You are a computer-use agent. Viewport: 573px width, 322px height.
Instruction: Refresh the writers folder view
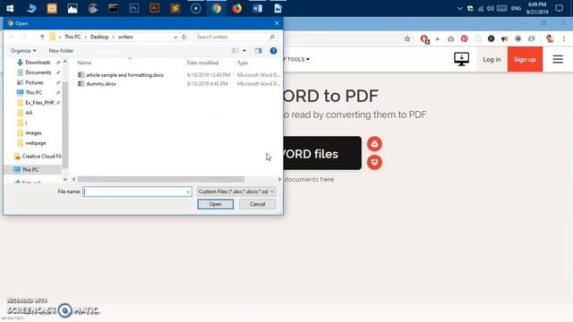click(x=184, y=37)
